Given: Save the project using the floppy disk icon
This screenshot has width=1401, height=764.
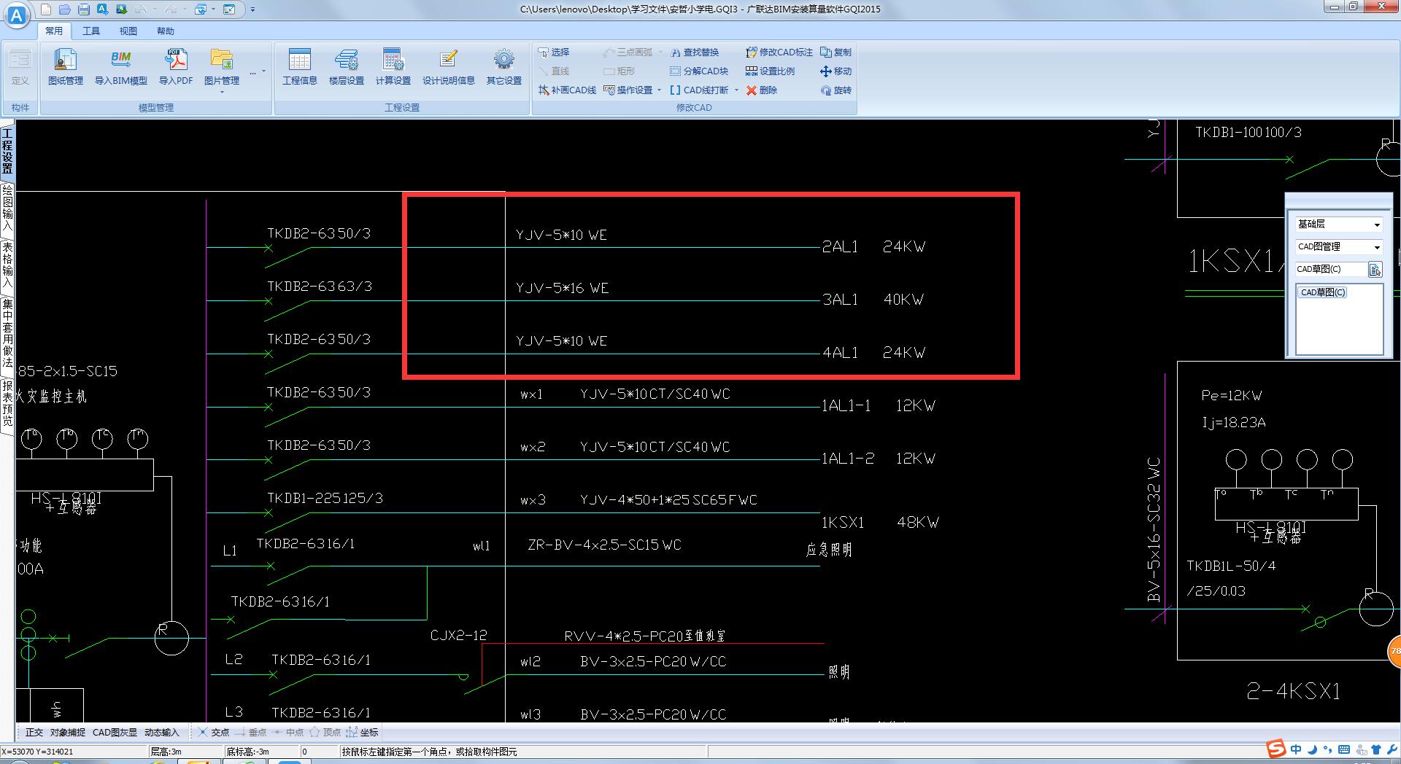Looking at the screenshot, I should pyautogui.click(x=84, y=9).
